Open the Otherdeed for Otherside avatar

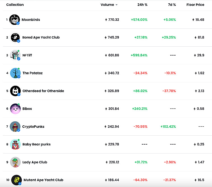15,91
